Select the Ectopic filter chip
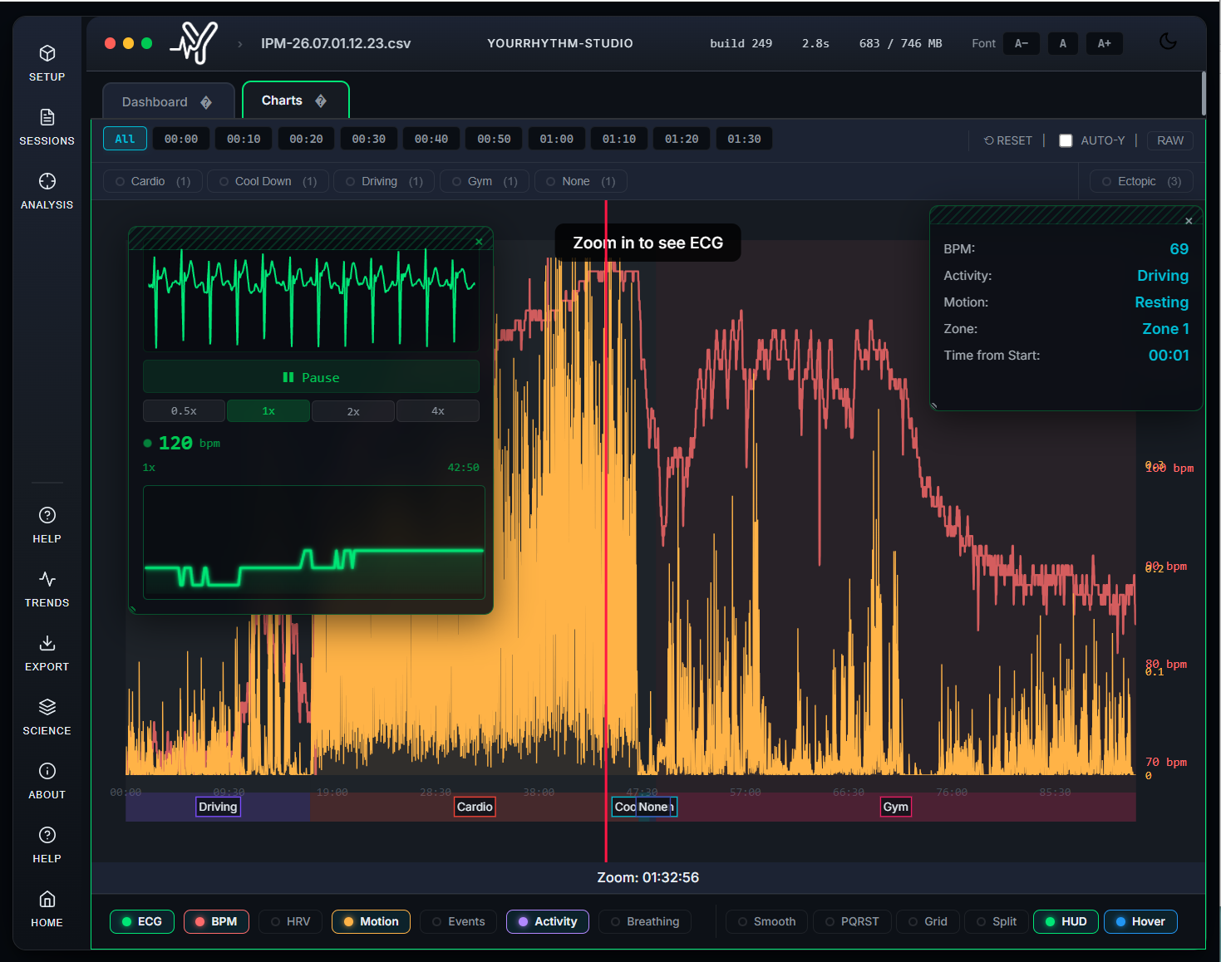The height and width of the screenshot is (962, 1221). click(x=1141, y=181)
